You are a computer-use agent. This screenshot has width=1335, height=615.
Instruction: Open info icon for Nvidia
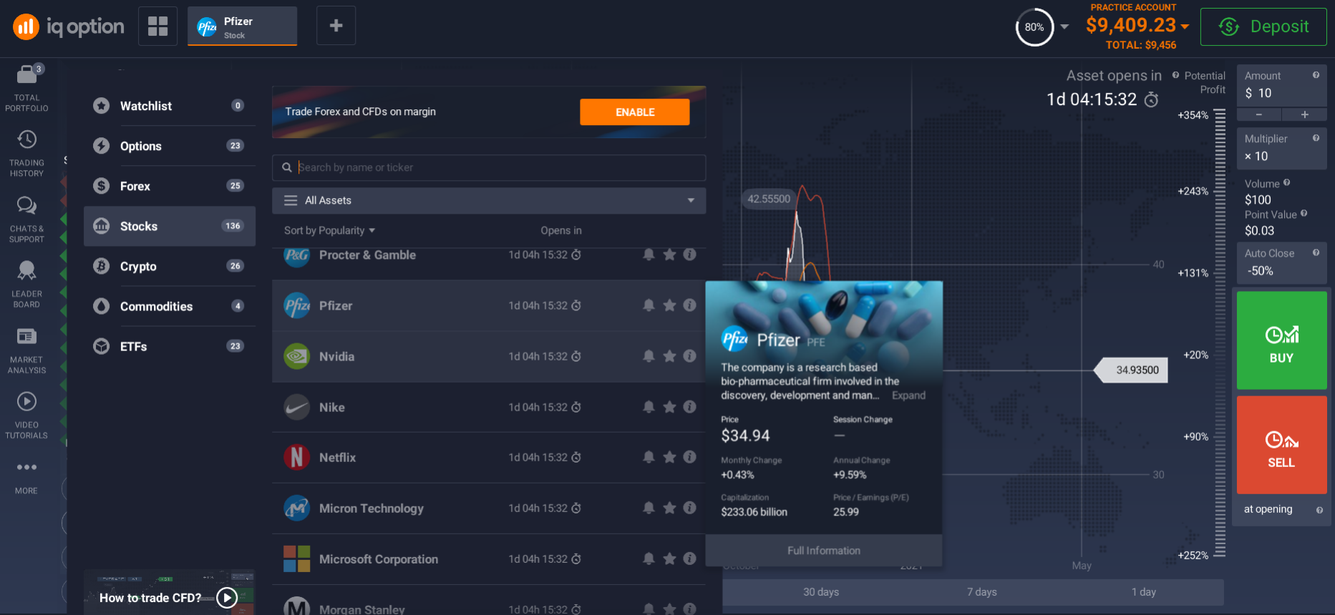(x=690, y=356)
